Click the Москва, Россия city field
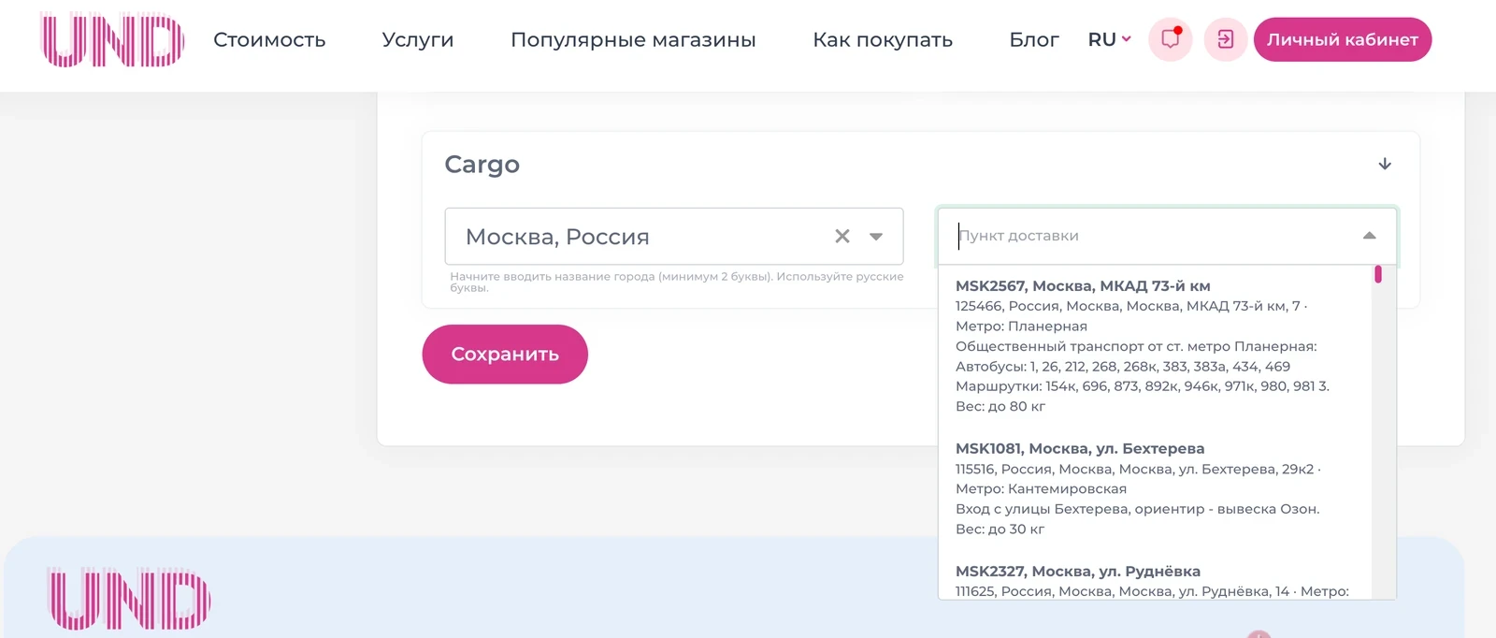 coord(674,236)
